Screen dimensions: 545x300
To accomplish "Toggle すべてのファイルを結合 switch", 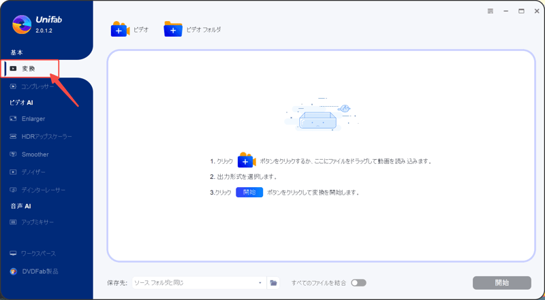I will pyautogui.click(x=358, y=282).
